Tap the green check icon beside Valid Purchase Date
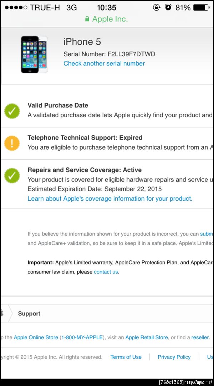The height and width of the screenshot is (386, 214). coord(12,111)
